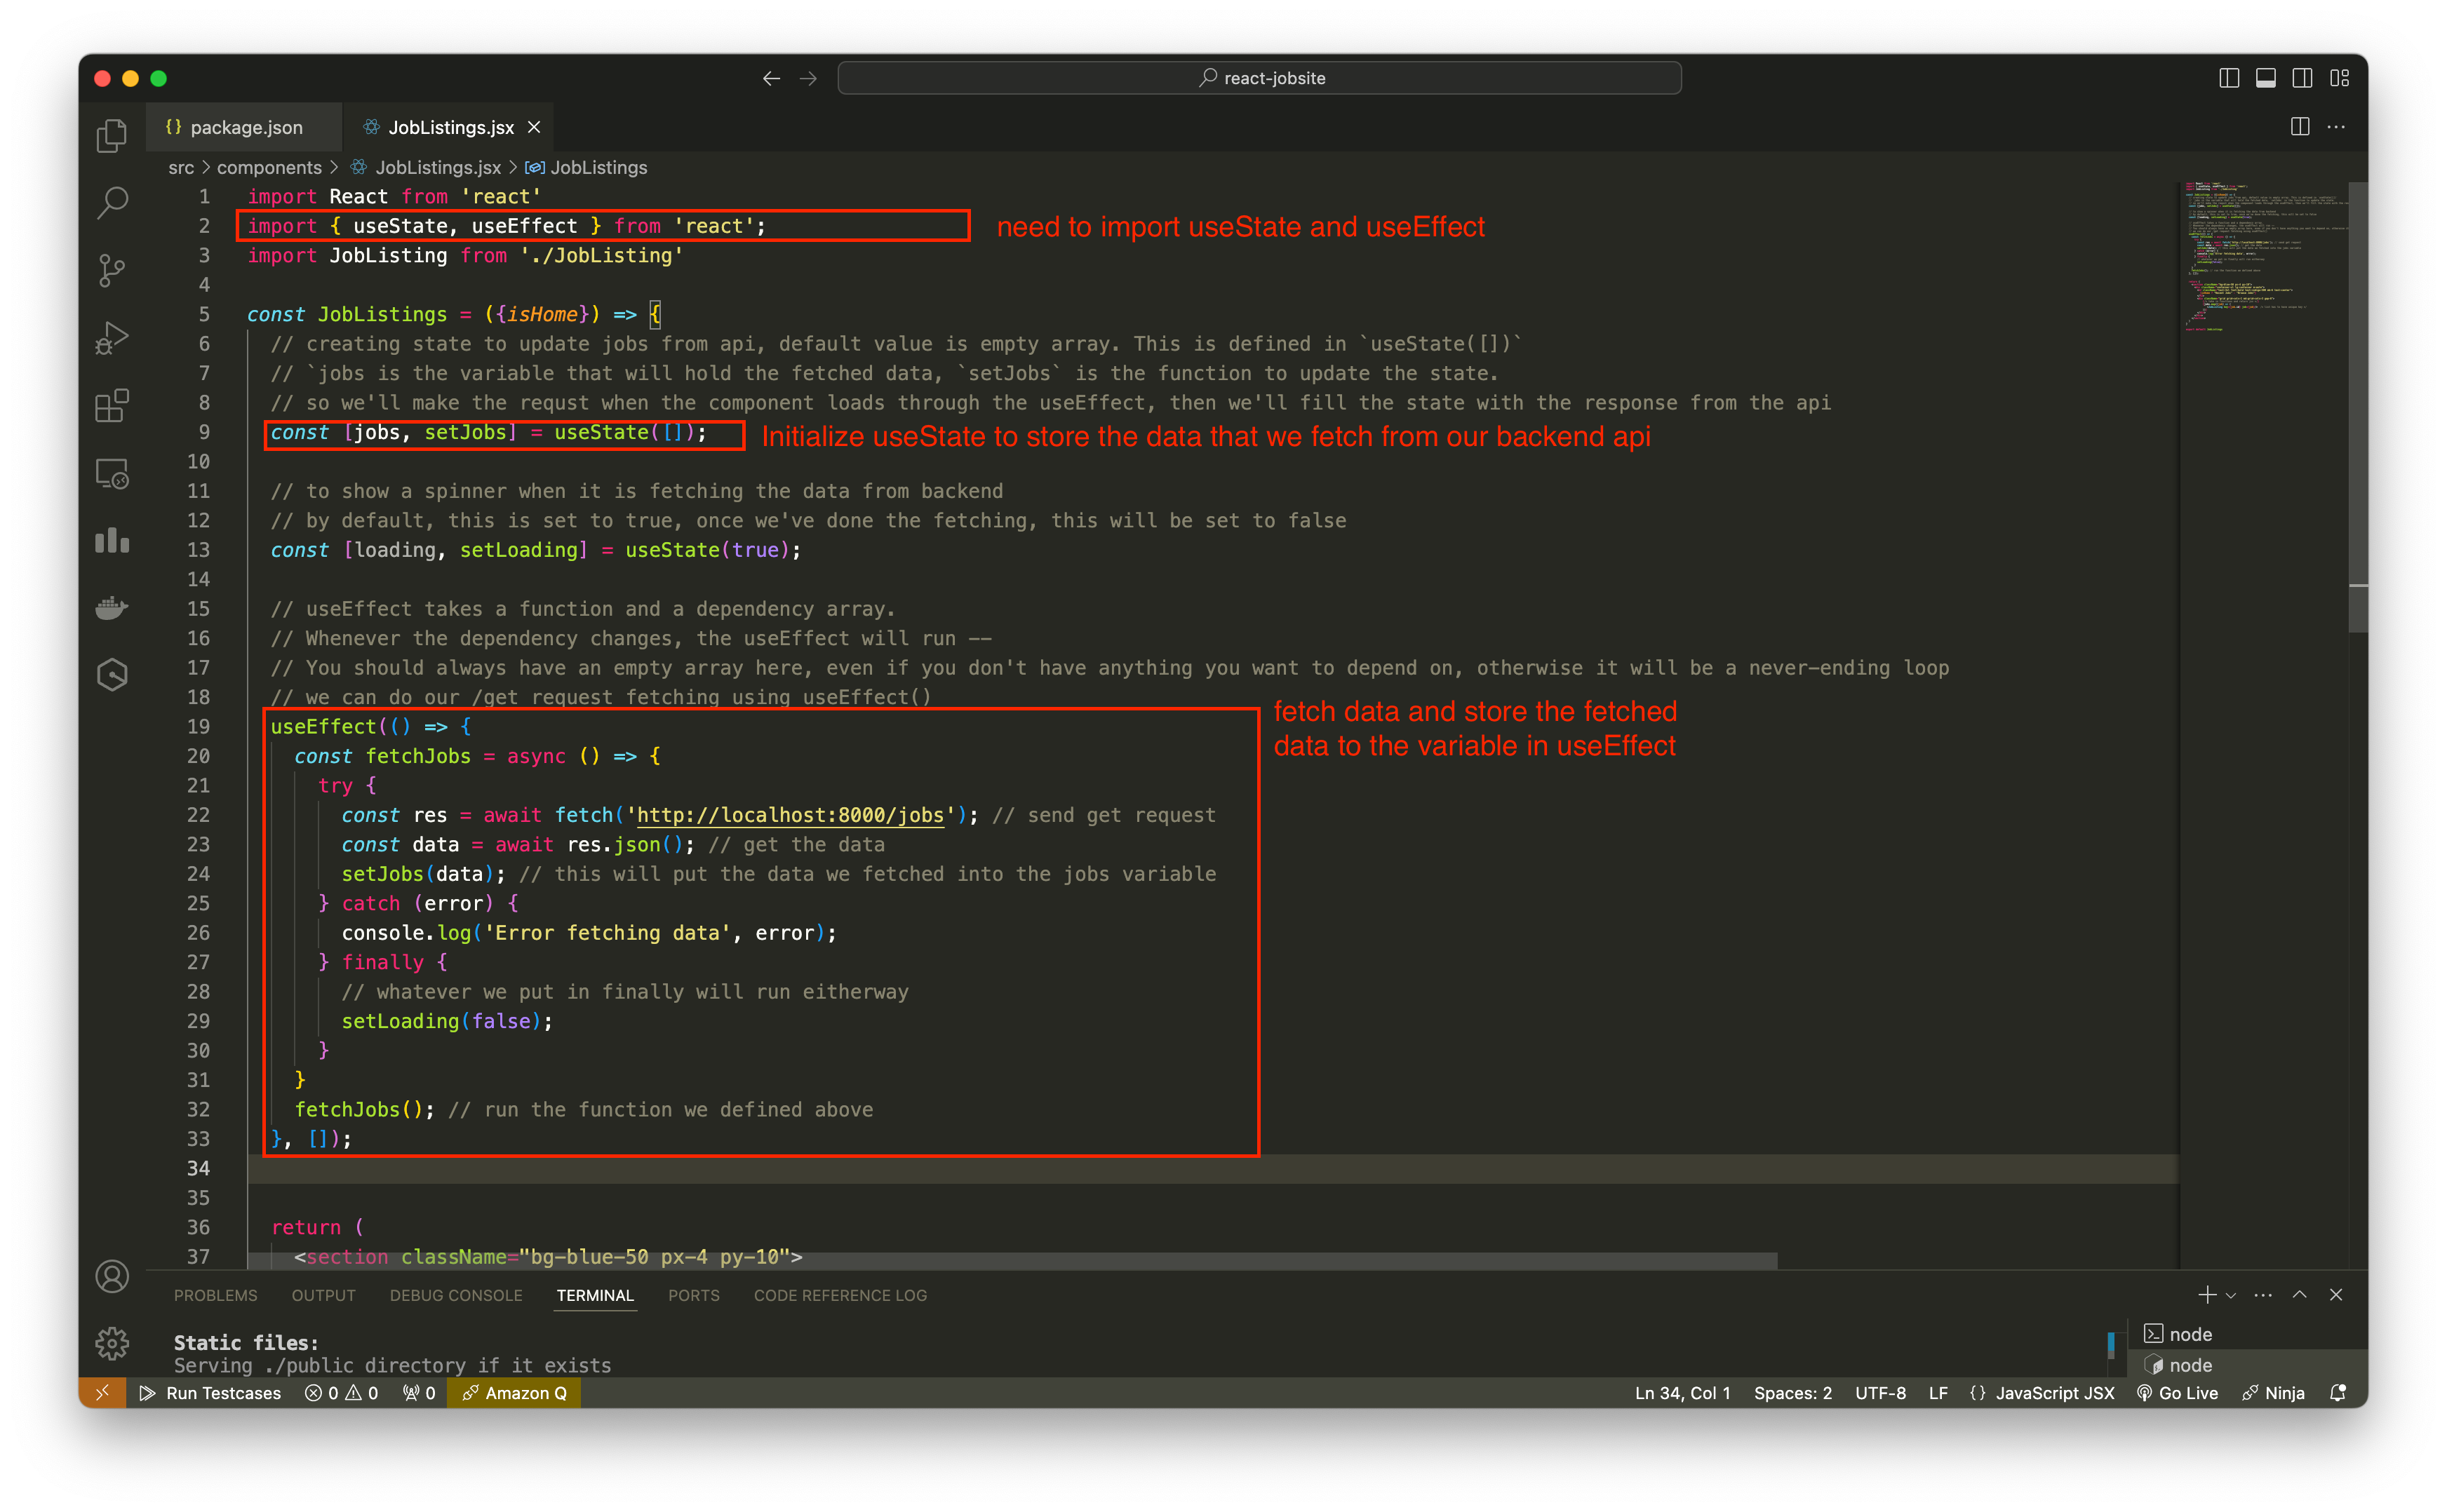2447x1512 pixels.
Task: Click components in the breadcrumb
Action: [x=269, y=167]
